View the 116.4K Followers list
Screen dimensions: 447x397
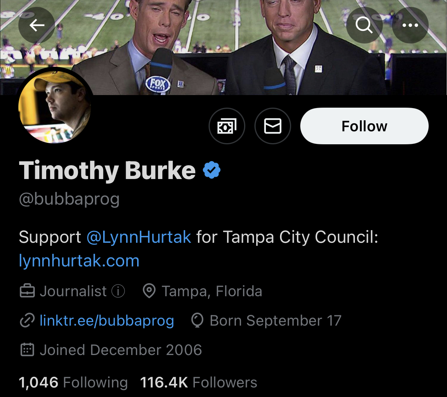[x=199, y=382]
